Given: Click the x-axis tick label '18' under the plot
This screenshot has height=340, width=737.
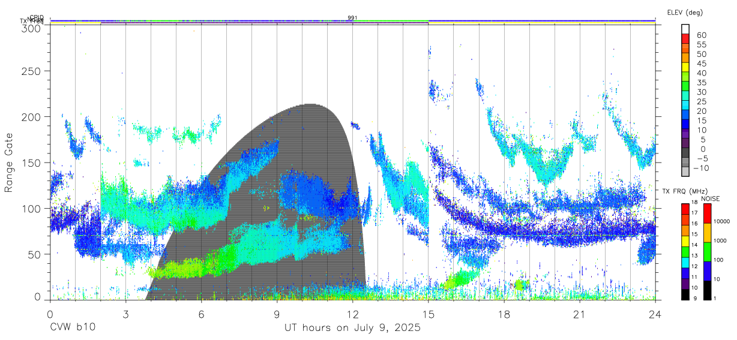Looking at the screenshot, I should pos(504,314).
